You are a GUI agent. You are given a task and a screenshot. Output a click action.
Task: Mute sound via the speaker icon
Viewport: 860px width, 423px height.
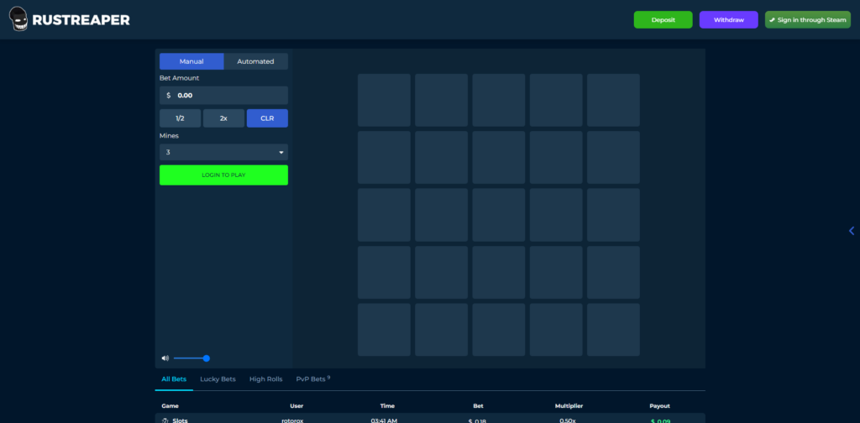tap(165, 358)
